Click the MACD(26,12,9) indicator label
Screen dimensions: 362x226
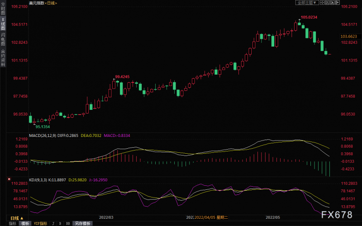(x=43, y=136)
